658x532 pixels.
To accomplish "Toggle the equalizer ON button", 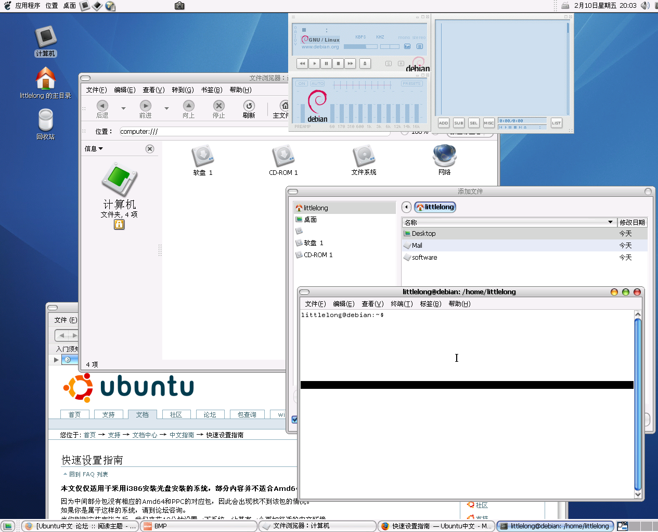I will [x=302, y=84].
